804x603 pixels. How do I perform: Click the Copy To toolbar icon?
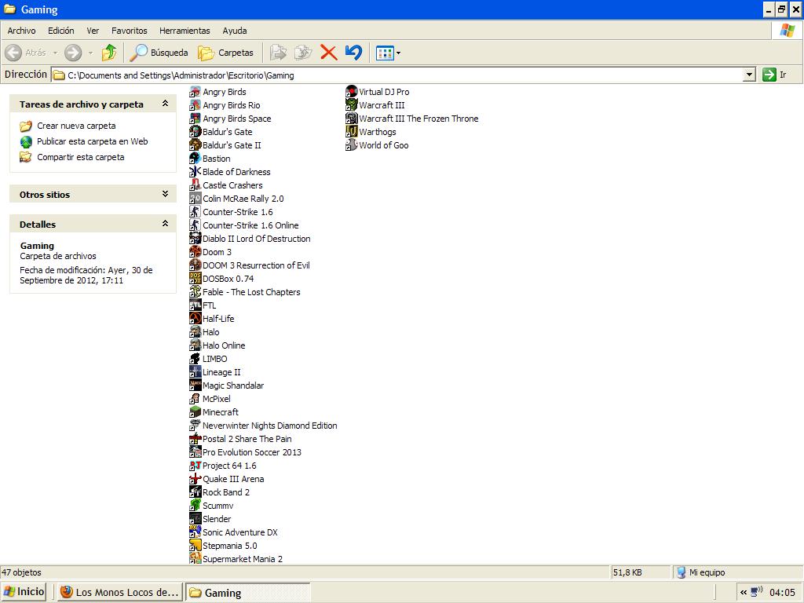(303, 53)
